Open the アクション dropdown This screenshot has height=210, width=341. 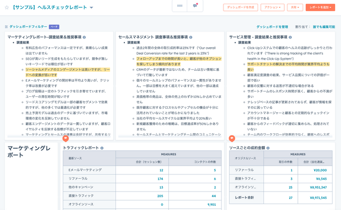point(272,7)
